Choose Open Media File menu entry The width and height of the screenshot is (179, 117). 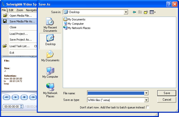click(x=19, y=16)
